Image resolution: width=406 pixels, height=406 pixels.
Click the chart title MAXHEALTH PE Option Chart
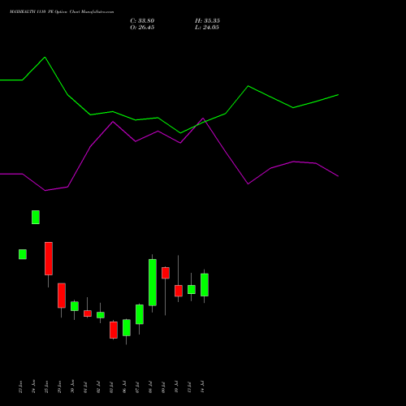[x=62, y=12]
